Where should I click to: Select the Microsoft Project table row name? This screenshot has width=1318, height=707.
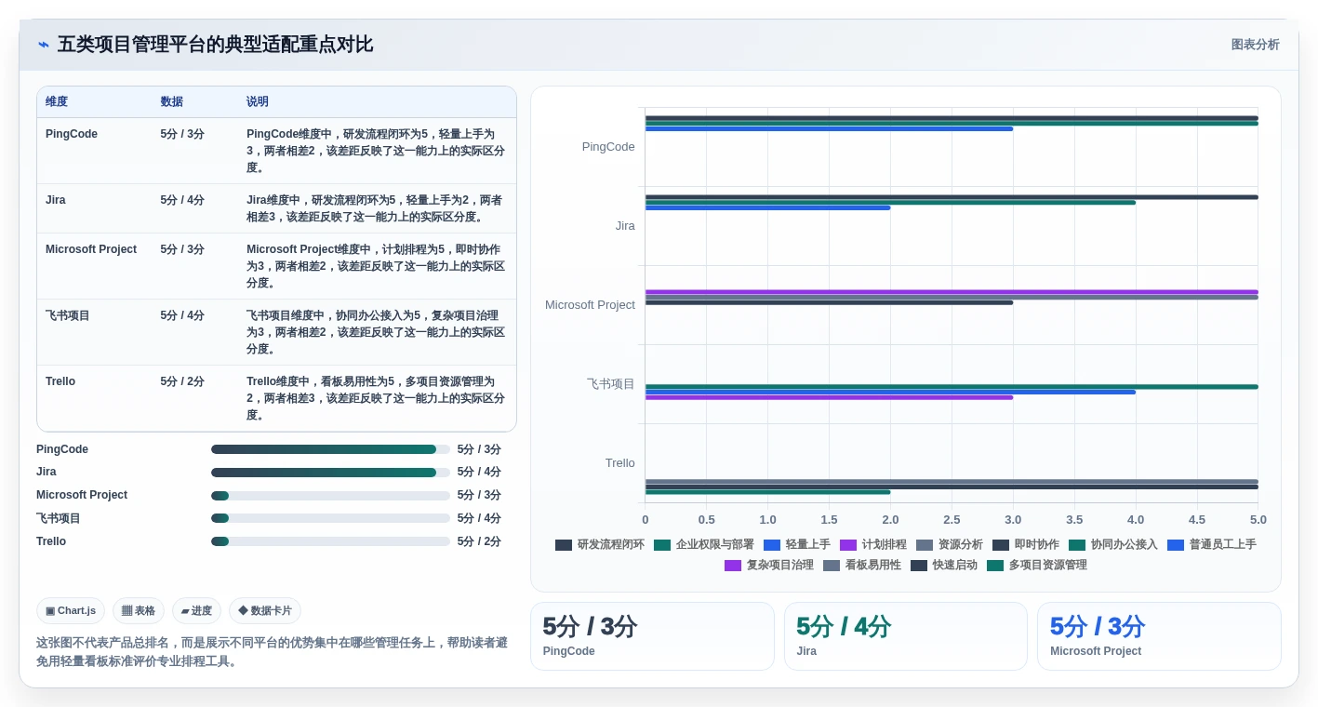click(x=91, y=249)
